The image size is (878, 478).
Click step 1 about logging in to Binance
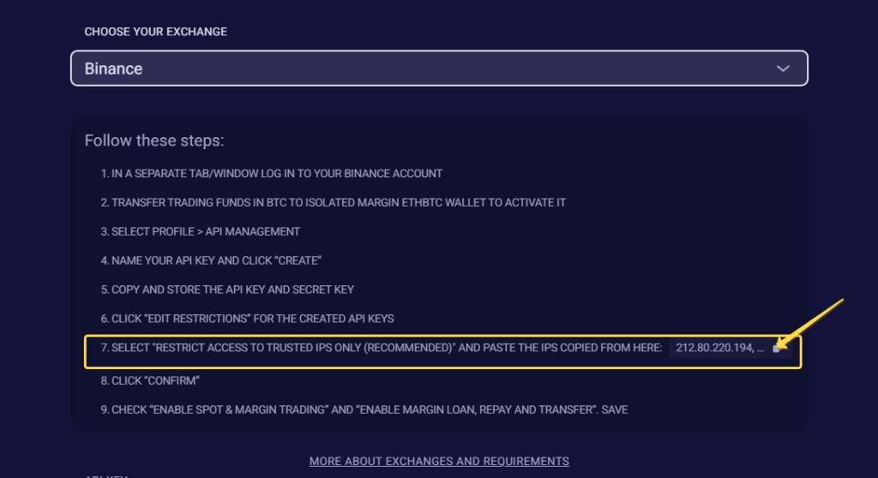(272, 174)
